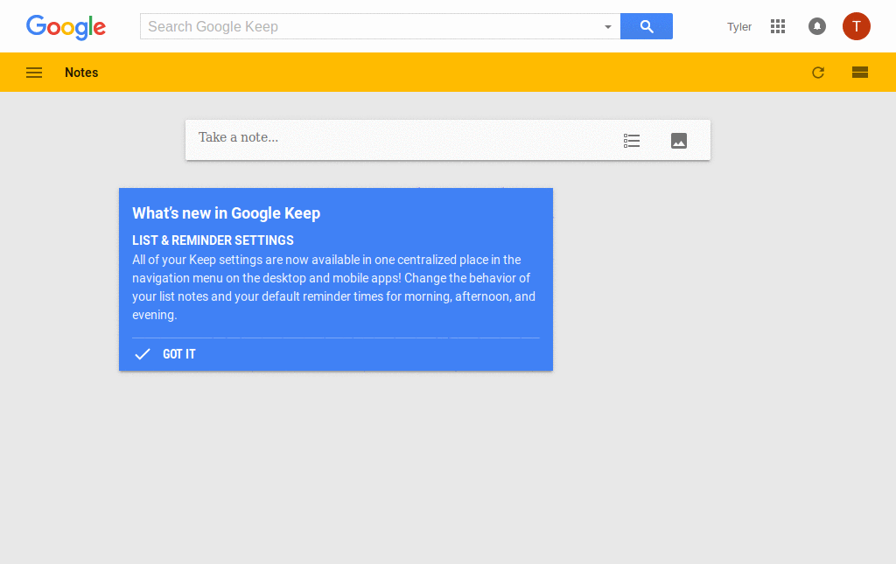Create a new list note
Screen dimensions: 896x564
631,140
